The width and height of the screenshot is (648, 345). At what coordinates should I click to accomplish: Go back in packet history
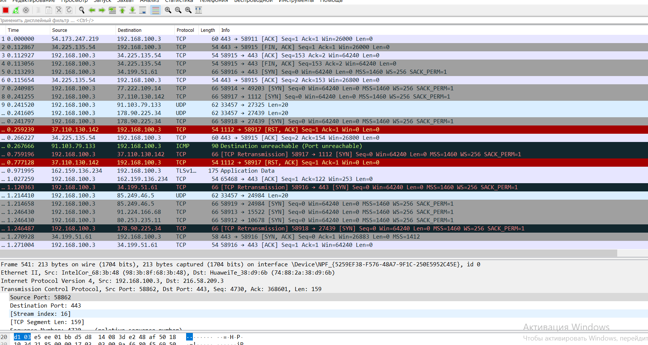tap(92, 10)
